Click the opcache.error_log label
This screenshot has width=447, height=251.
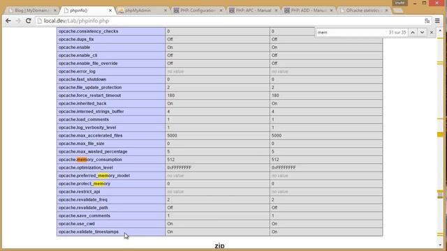(x=77, y=71)
